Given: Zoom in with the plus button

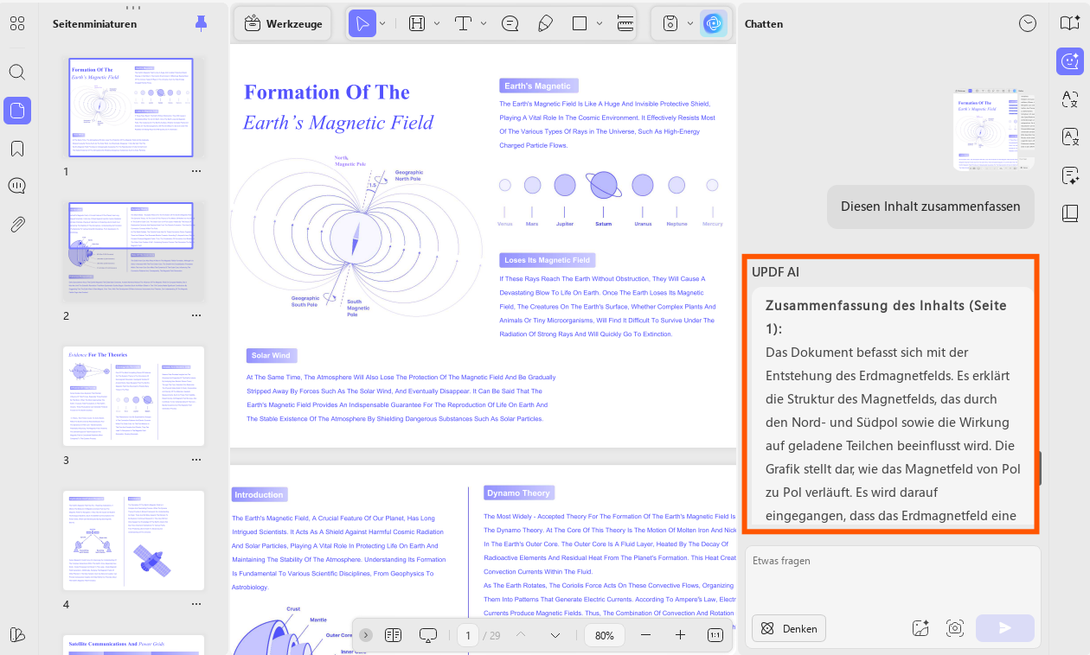Looking at the screenshot, I should click(680, 635).
